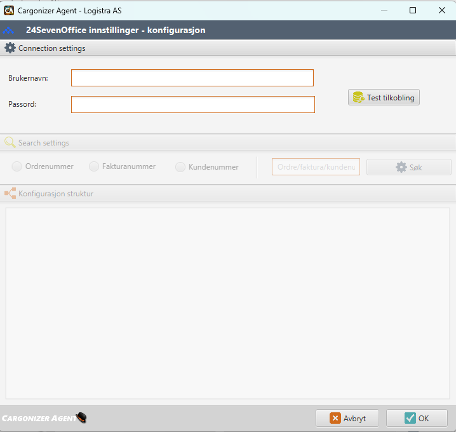Maximize the Cargonizer Agent window
The image size is (456, 432).
tap(413, 10)
